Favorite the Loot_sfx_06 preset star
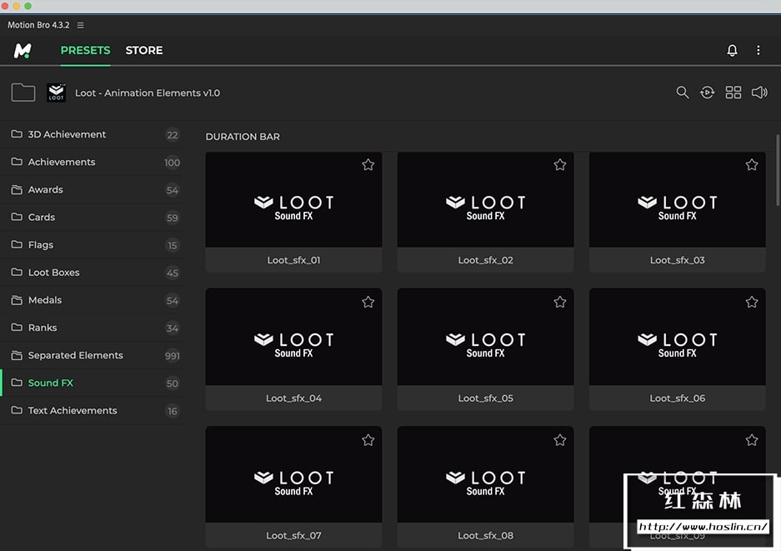The image size is (781, 551). pyautogui.click(x=752, y=302)
